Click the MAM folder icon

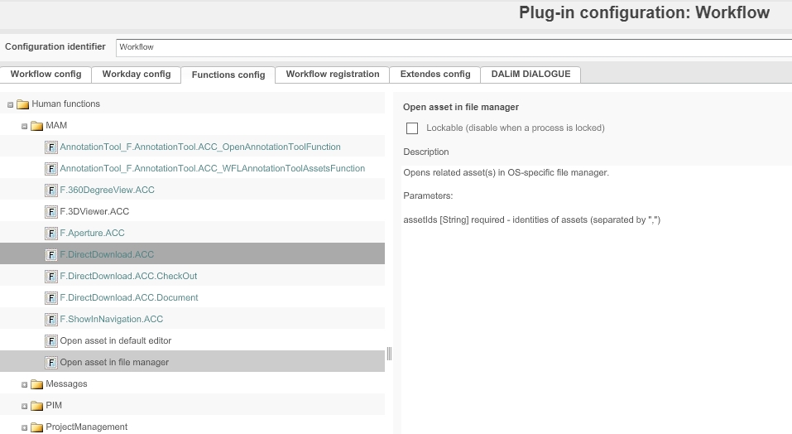click(37, 126)
